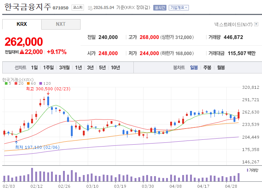Click the 한국금융지주 stock title
262x190 pixels.
coord(28,7)
